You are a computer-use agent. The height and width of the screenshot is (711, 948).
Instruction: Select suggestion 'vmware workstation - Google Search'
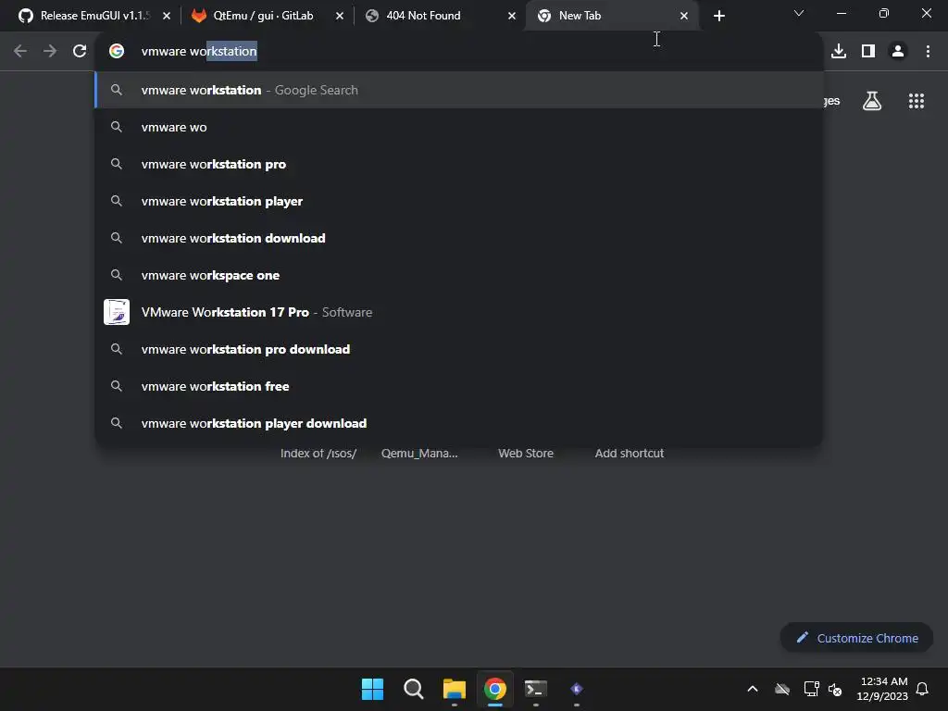(459, 90)
